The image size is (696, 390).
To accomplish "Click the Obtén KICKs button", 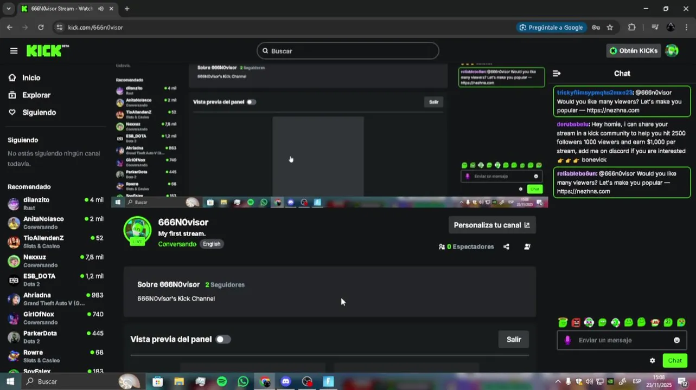I will tap(634, 51).
